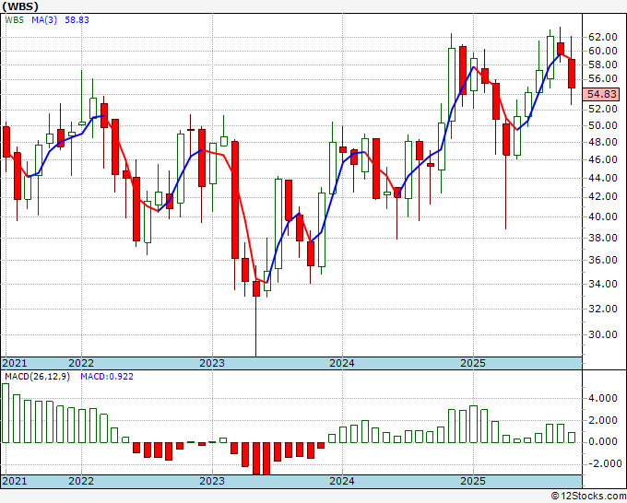Click 2025 on the MACD panel timeline
Viewport: 627px width, 503px height.
pos(473,481)
